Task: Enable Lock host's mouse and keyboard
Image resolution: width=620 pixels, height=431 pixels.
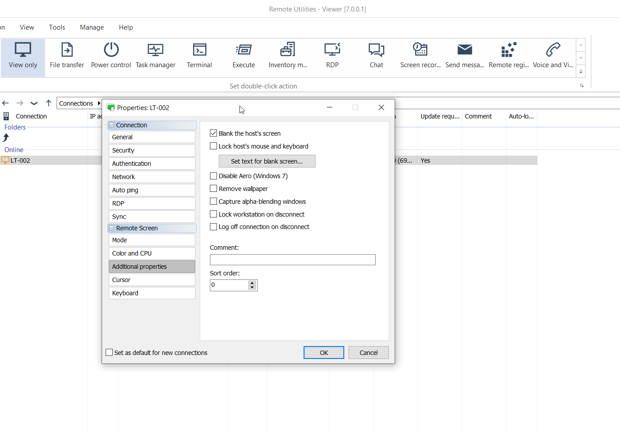Action: [213, 146]
